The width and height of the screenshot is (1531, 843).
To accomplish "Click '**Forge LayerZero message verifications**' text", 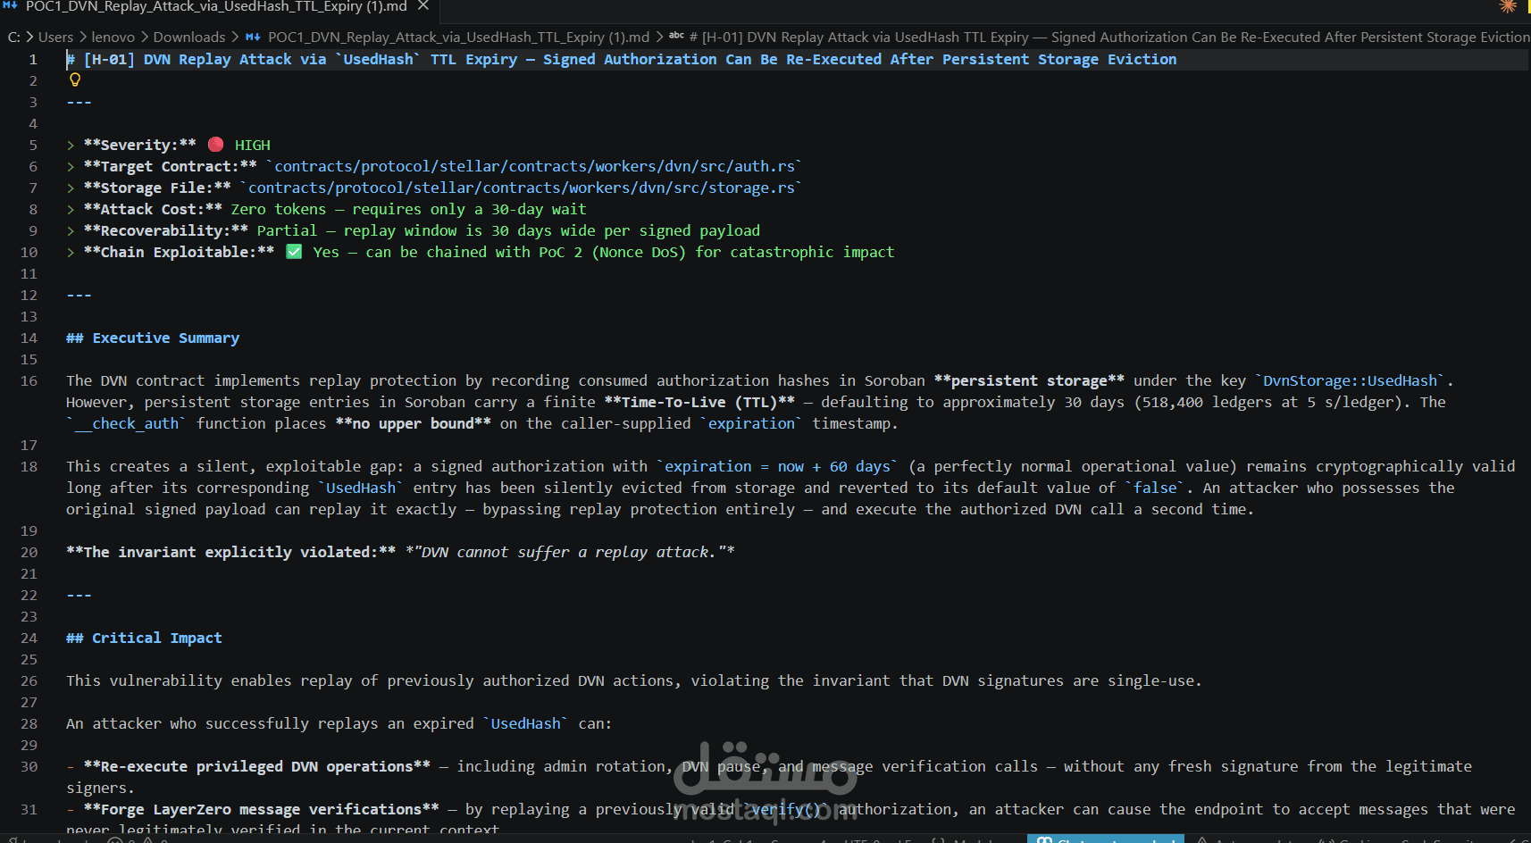I will 262,809.
